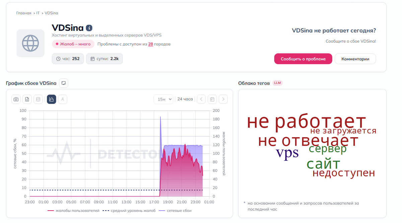This screenshot has width=402, height=223.
Task: Click the 24 часа range label
Action: (x=185, y=99)
